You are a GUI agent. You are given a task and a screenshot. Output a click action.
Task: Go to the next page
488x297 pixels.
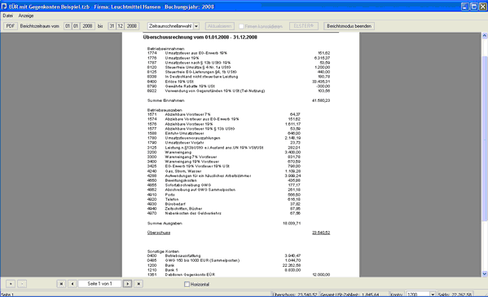pyautogui.click(x=127, y=284)
